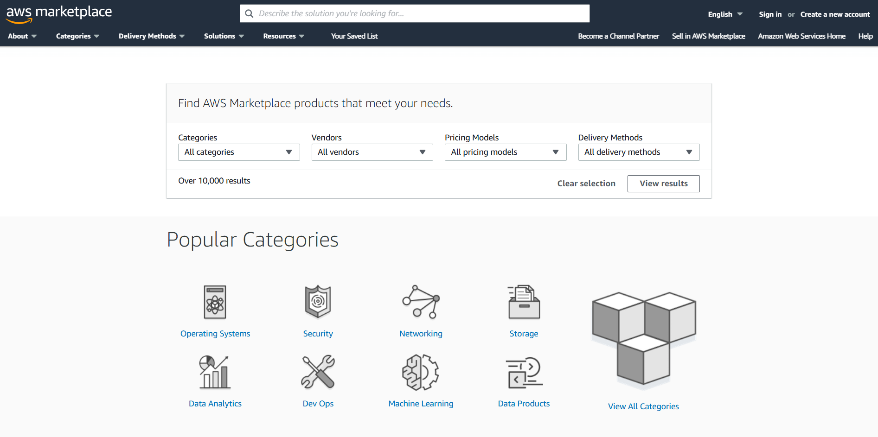Click the search magnifier icon
This screenshot has width=878, height=437.
coord(249,13)
